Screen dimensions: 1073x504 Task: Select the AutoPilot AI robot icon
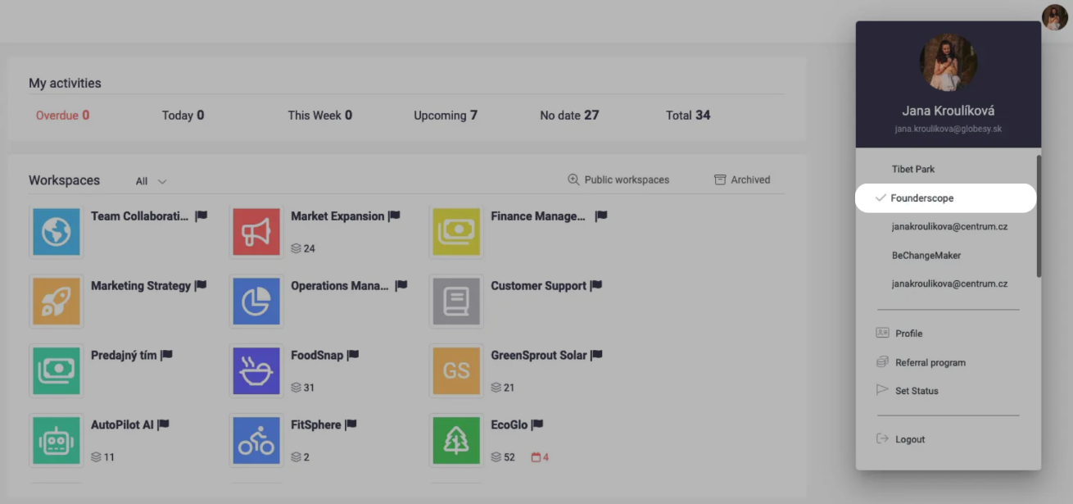(57, 441)
